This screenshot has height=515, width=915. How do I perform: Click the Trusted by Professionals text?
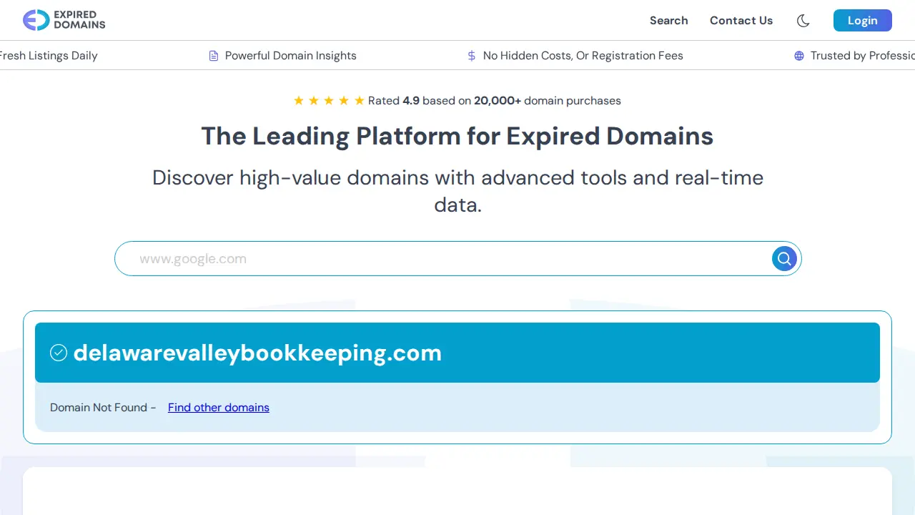[863, 56]
